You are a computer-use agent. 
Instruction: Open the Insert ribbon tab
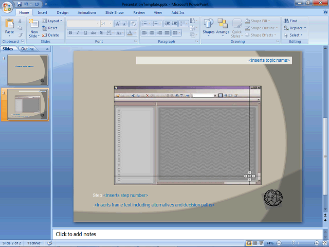click(x=42, y=12)
